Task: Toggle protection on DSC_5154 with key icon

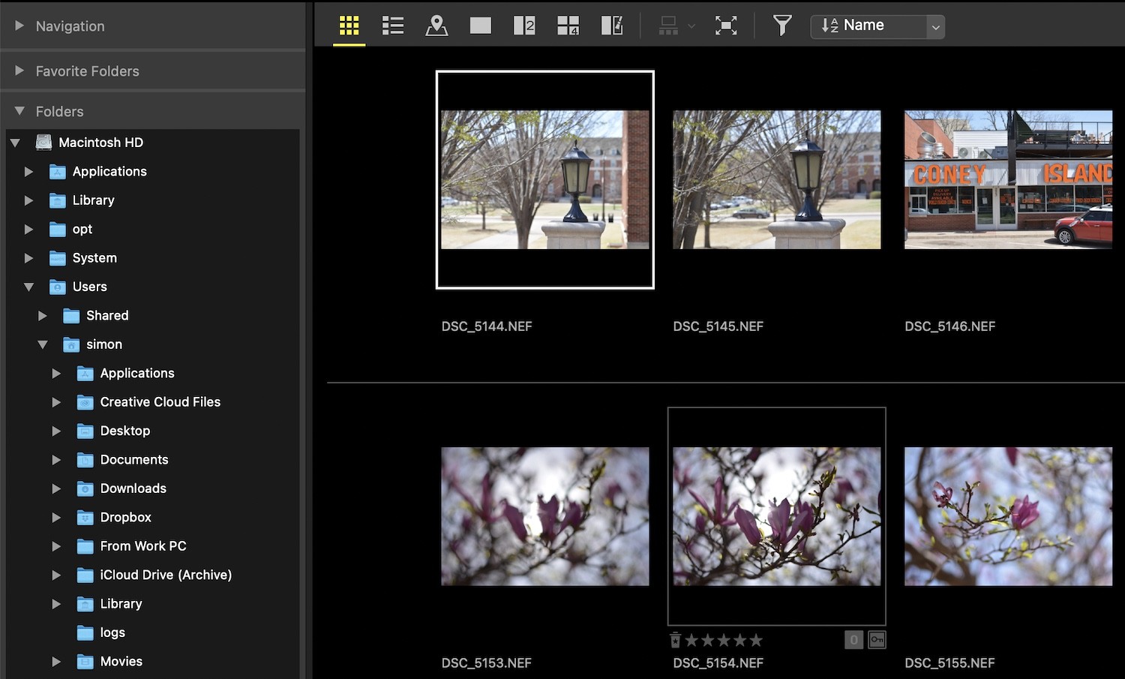Action: [876, 639]
